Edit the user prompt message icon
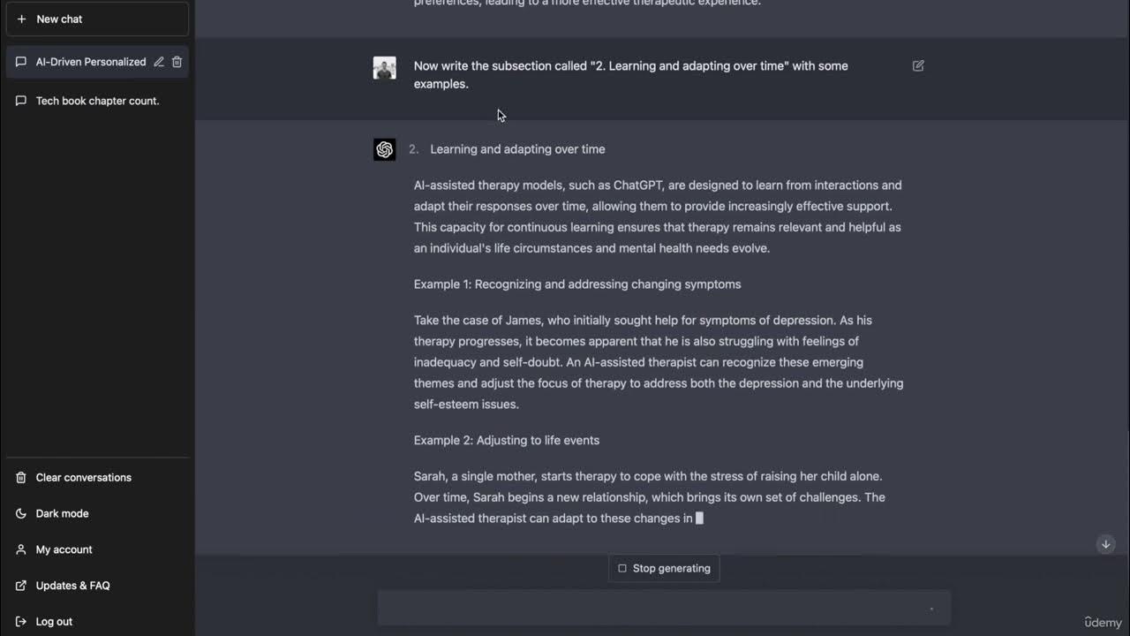Viewport: 1130px width, 636px height. pyautogui.click(x=918, y=66)
